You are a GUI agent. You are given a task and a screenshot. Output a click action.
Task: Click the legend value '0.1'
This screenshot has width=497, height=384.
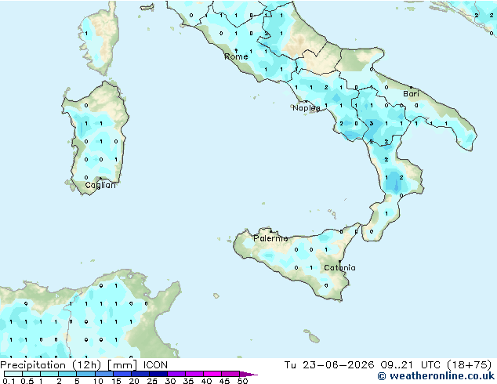(x=9, y=381)
